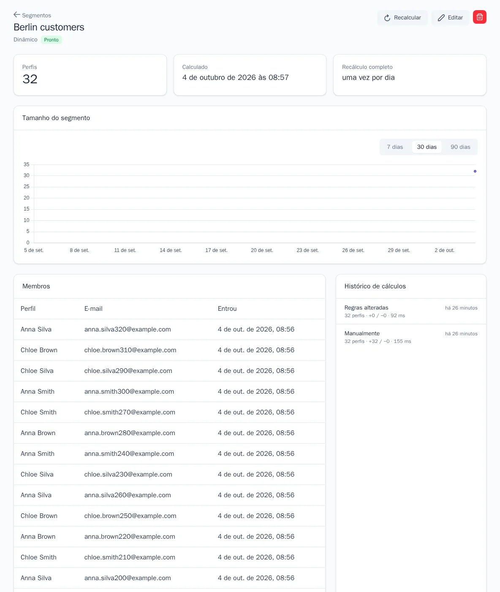Switch chart range to 7 dias
The width and height of the screenshot is (500, 592).
click(395, 147)
